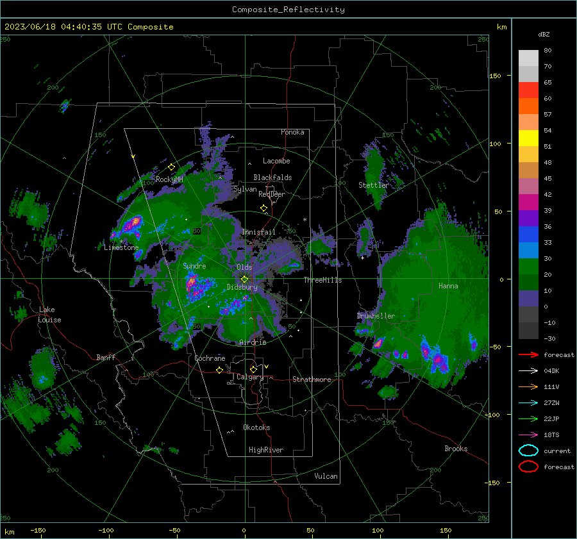This screenshot has width=577, height=539.
Task: Click the Brooks town label
Action: click(x=456, y=449)
